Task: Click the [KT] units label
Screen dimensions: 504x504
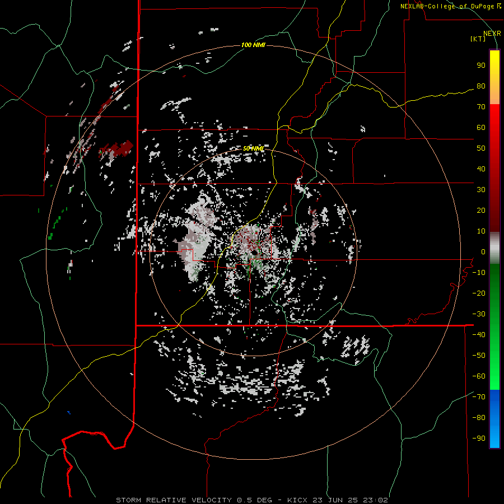Action: tap(478, 39)
